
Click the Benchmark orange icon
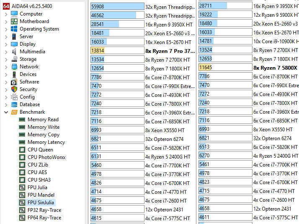pyautogui.click(x=14, y=112)
